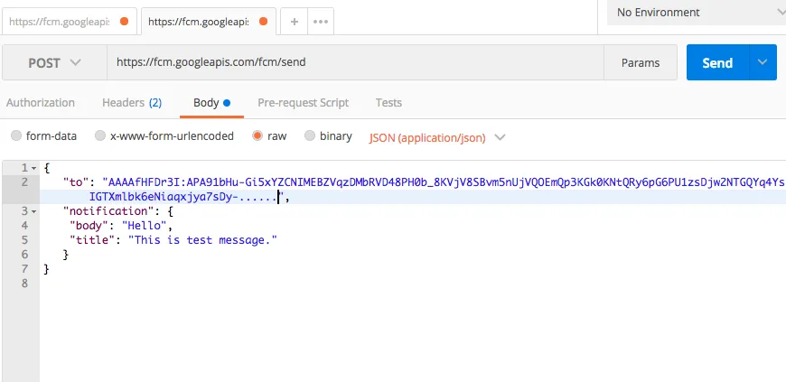Change HTTP method from POST dropdown
The height and width of the screenshot is (382, 786).
tap(54, 62)
